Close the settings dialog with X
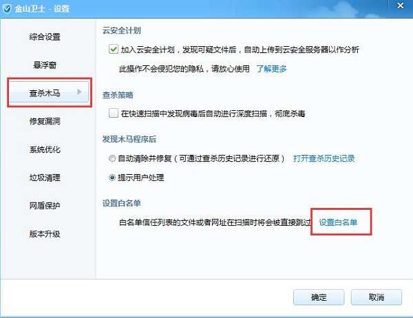Viewport: 413px width, 318px height. (401, 6)
